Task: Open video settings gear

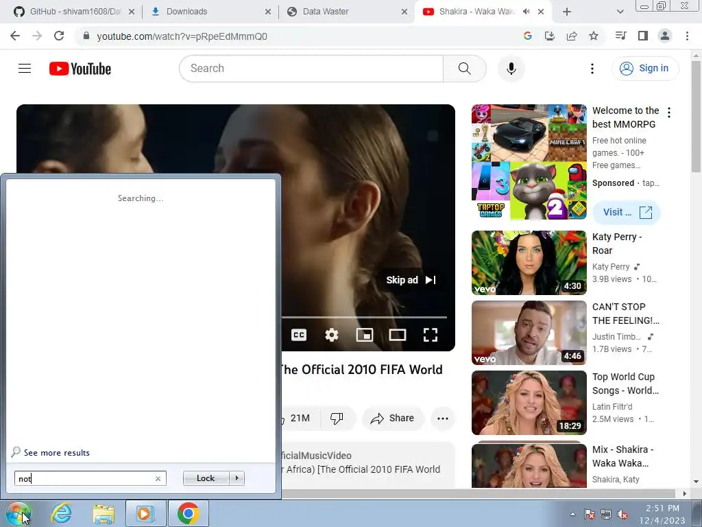Action: (332, 335)
